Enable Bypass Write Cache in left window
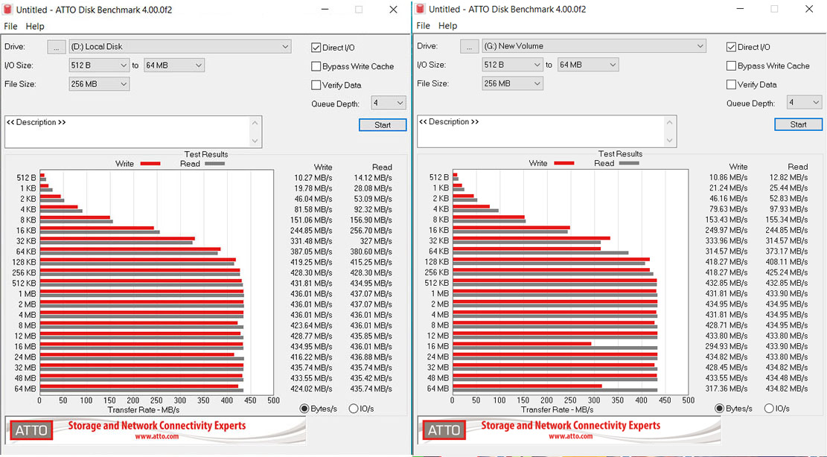The height and width of the screenshot is (457, 827). [x=316, y=66]
